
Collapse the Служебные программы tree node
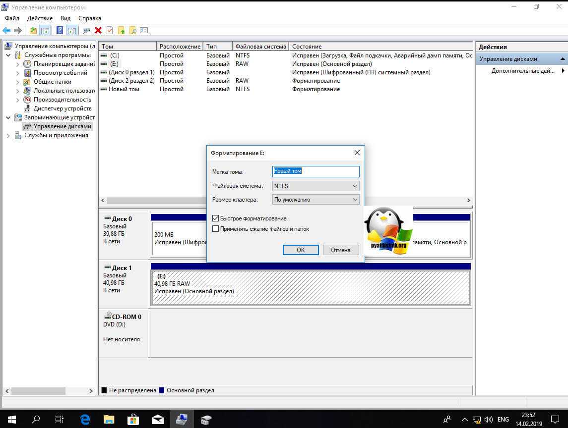pyautogui.click(x=8, y=55)
